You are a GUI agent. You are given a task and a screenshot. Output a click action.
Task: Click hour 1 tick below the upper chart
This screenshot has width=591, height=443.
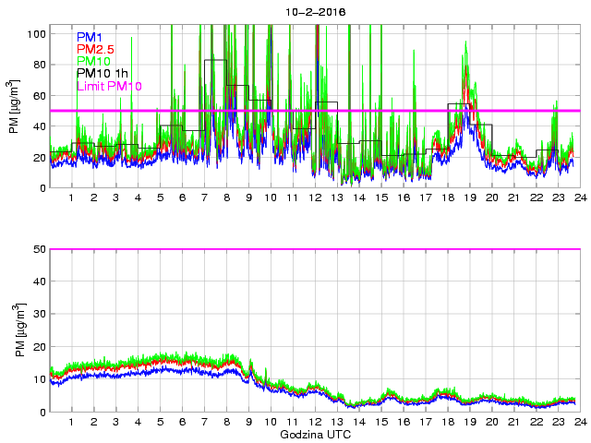tap(72, 198)
